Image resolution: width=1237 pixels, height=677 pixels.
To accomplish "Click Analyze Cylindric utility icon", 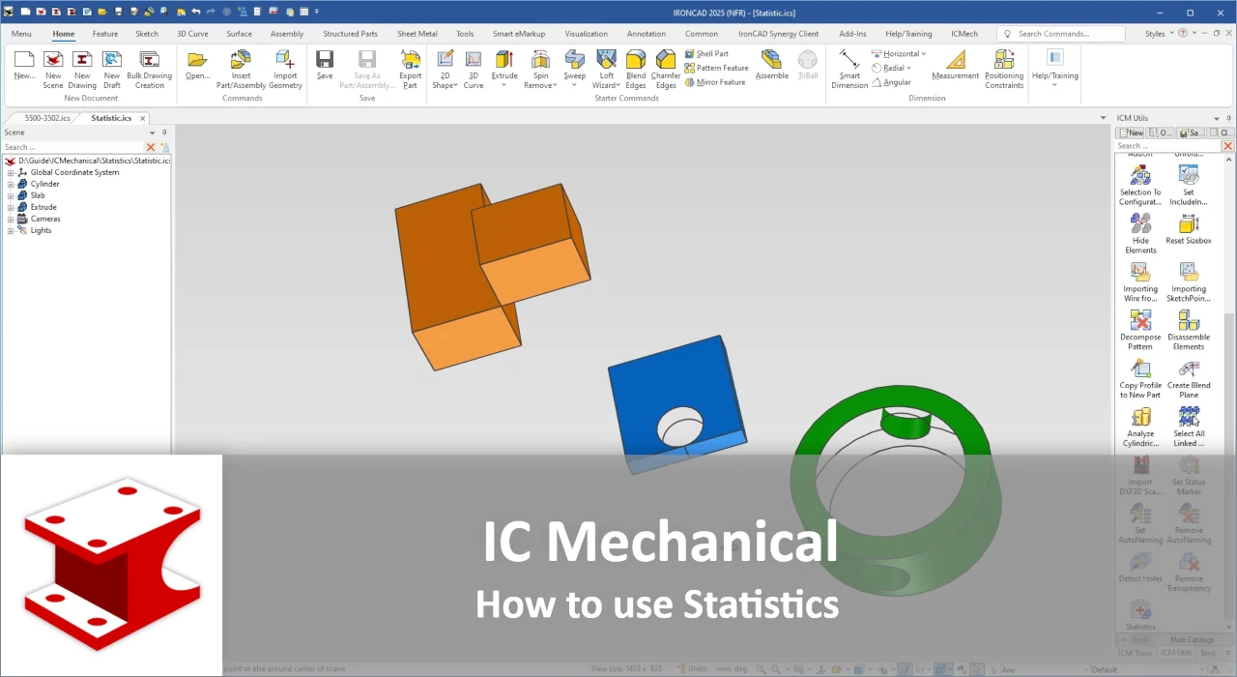I will click(x=1140, y=417).
